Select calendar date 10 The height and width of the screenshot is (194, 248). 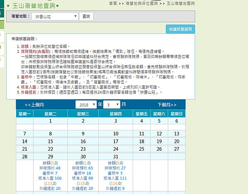[116, 134]
